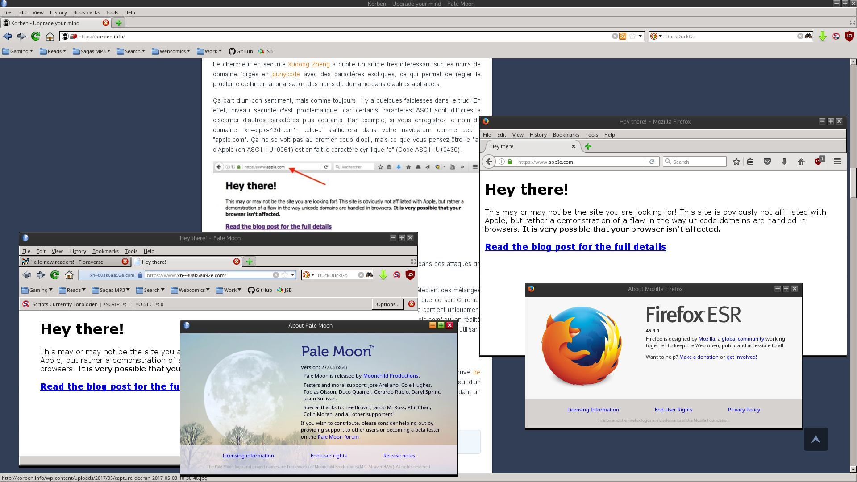Screen dimensions: 857x482
Task: Open the History menu in Firefox window
Action: [x=537, y=135]
